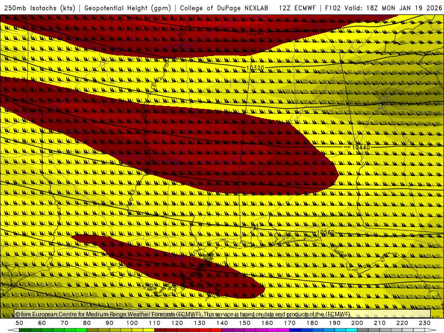Click the legend value 90
The image size is (444, 333).
tap(109, 323)
